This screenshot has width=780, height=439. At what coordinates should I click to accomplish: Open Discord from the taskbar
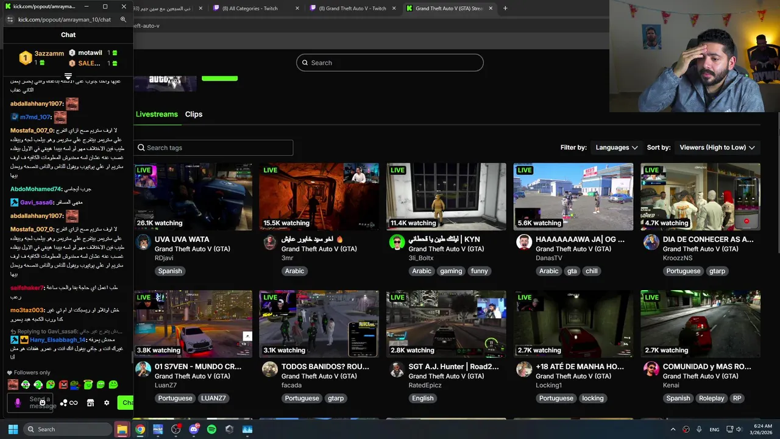[x=194, y=429]
